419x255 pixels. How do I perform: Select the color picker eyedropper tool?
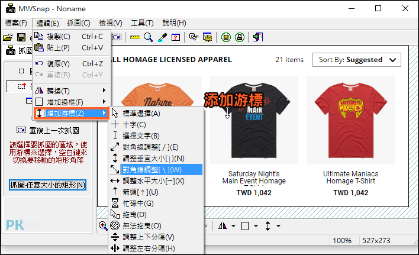pyautogui.click(x=162, y=37)
